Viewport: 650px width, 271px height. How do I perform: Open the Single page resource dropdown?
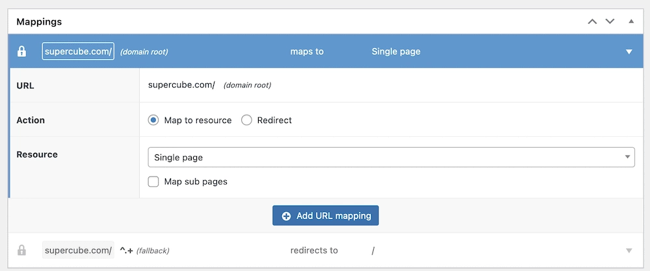[x=391, y=158]
